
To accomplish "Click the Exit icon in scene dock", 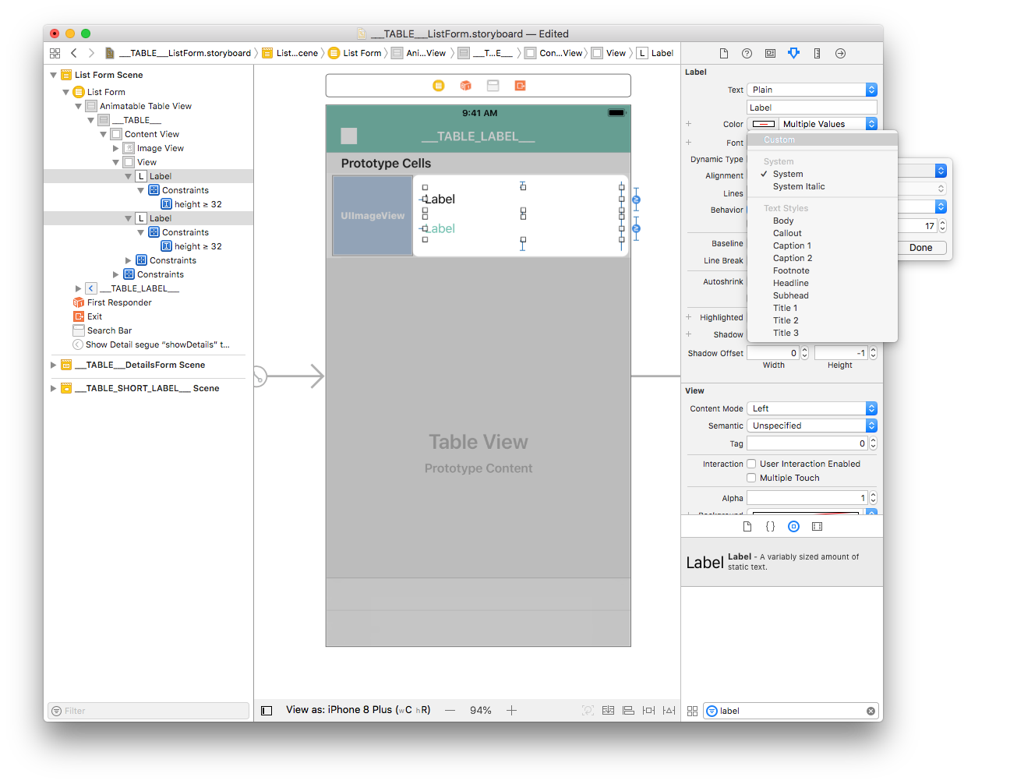I will pyautogui.click(x=520, y=86).
